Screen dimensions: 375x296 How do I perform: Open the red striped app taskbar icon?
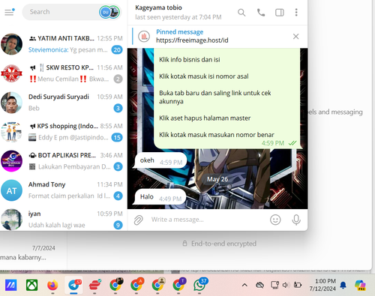tap(94, 285)
